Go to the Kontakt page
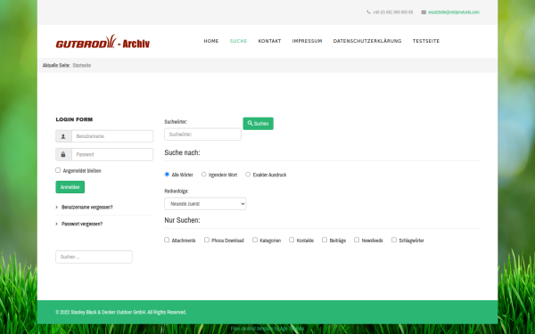This screenshot has height=334, width=535. click(x=269, y=41)
